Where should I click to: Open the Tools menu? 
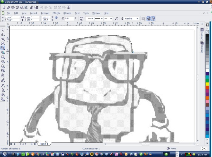point(86,13)
